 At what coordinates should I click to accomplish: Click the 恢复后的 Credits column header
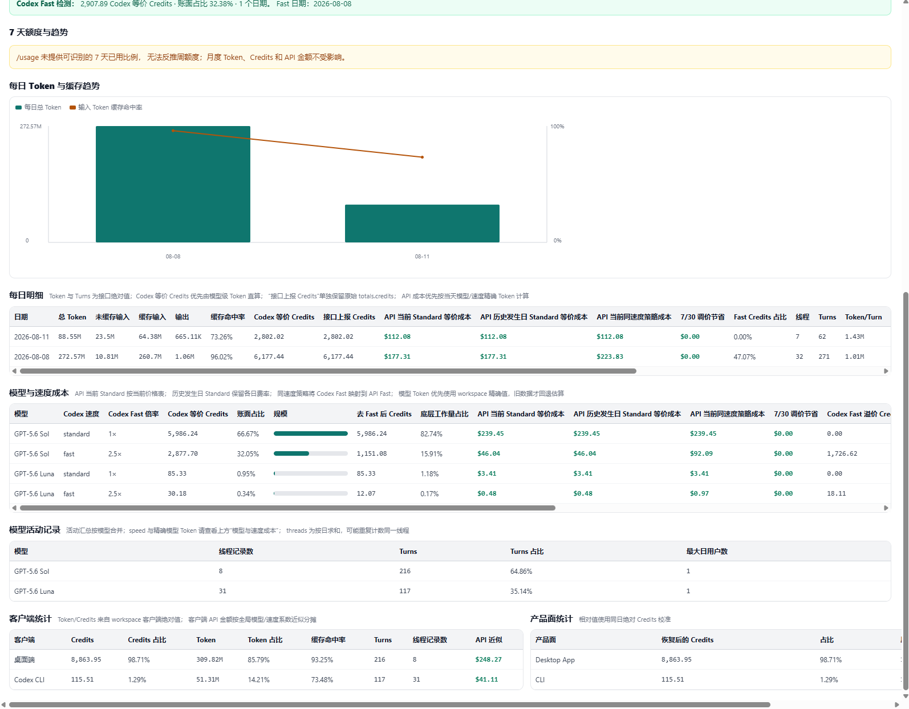(x=688, y=640)
